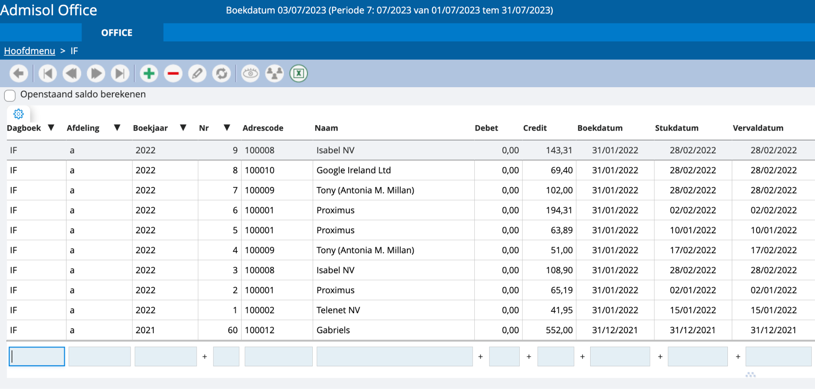Switch to the OFFICE tab
This screenshot has width=815, height=389.
(x=117, y=33)
